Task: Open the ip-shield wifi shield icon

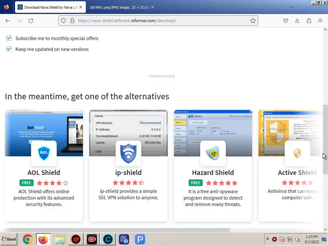Action: 128,153
